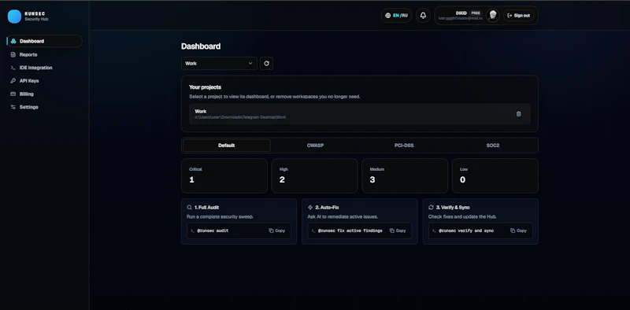Open Reports in the sidebar
Viewport: 630px width, 310px height.
[x=45, y=54]
